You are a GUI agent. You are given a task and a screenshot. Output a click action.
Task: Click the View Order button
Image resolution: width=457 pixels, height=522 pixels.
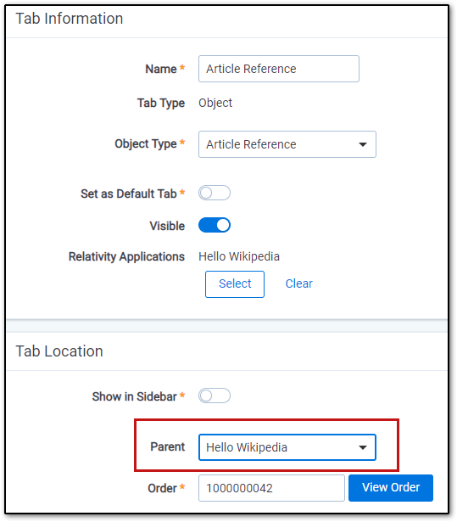click(x=391, y=488)
